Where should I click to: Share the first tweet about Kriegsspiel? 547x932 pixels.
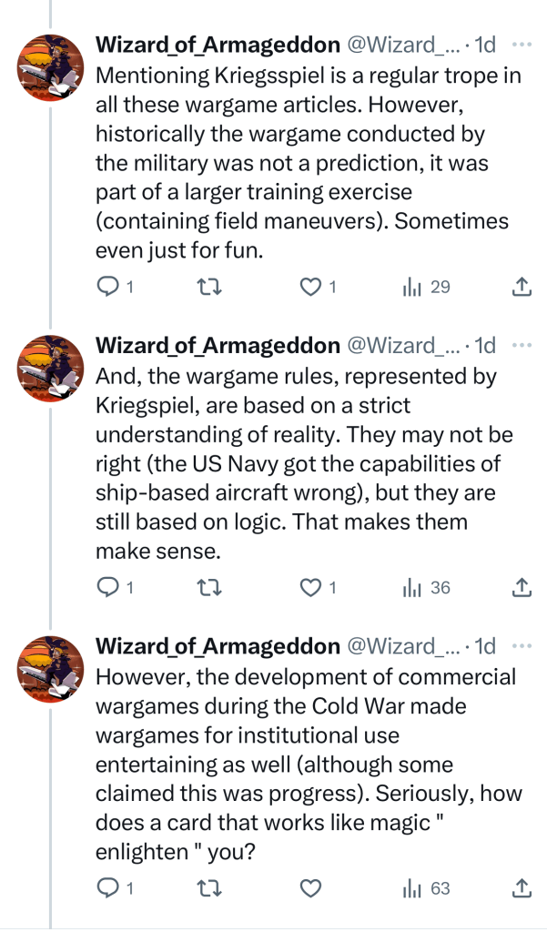(522, 288)
